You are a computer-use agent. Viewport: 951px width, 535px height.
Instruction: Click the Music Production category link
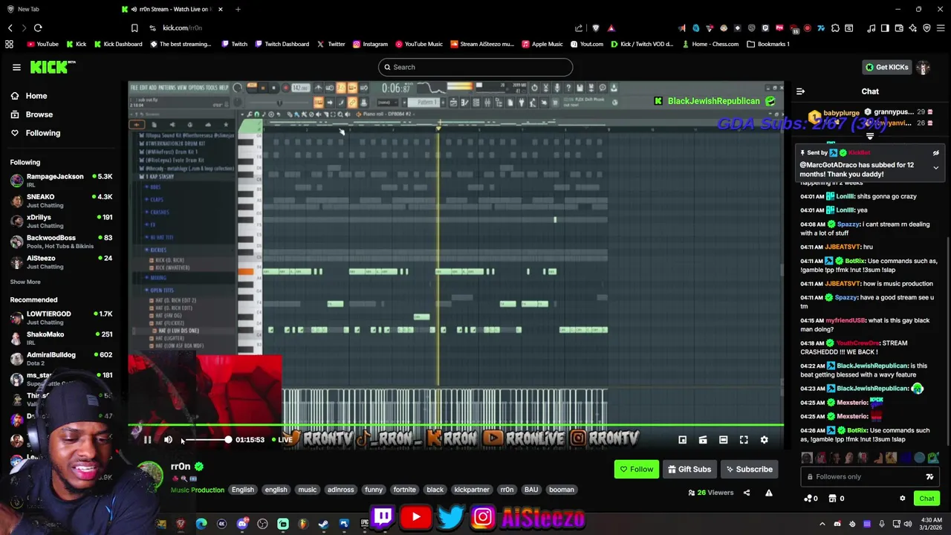pos(198,490)
